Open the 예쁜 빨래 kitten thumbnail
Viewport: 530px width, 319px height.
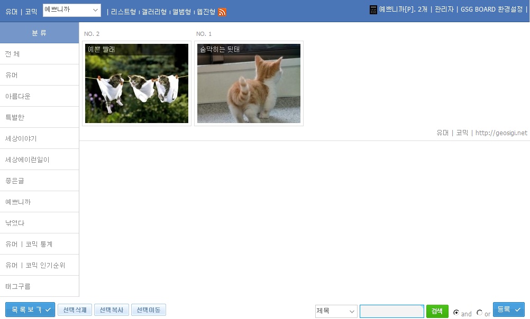(136, 83)
